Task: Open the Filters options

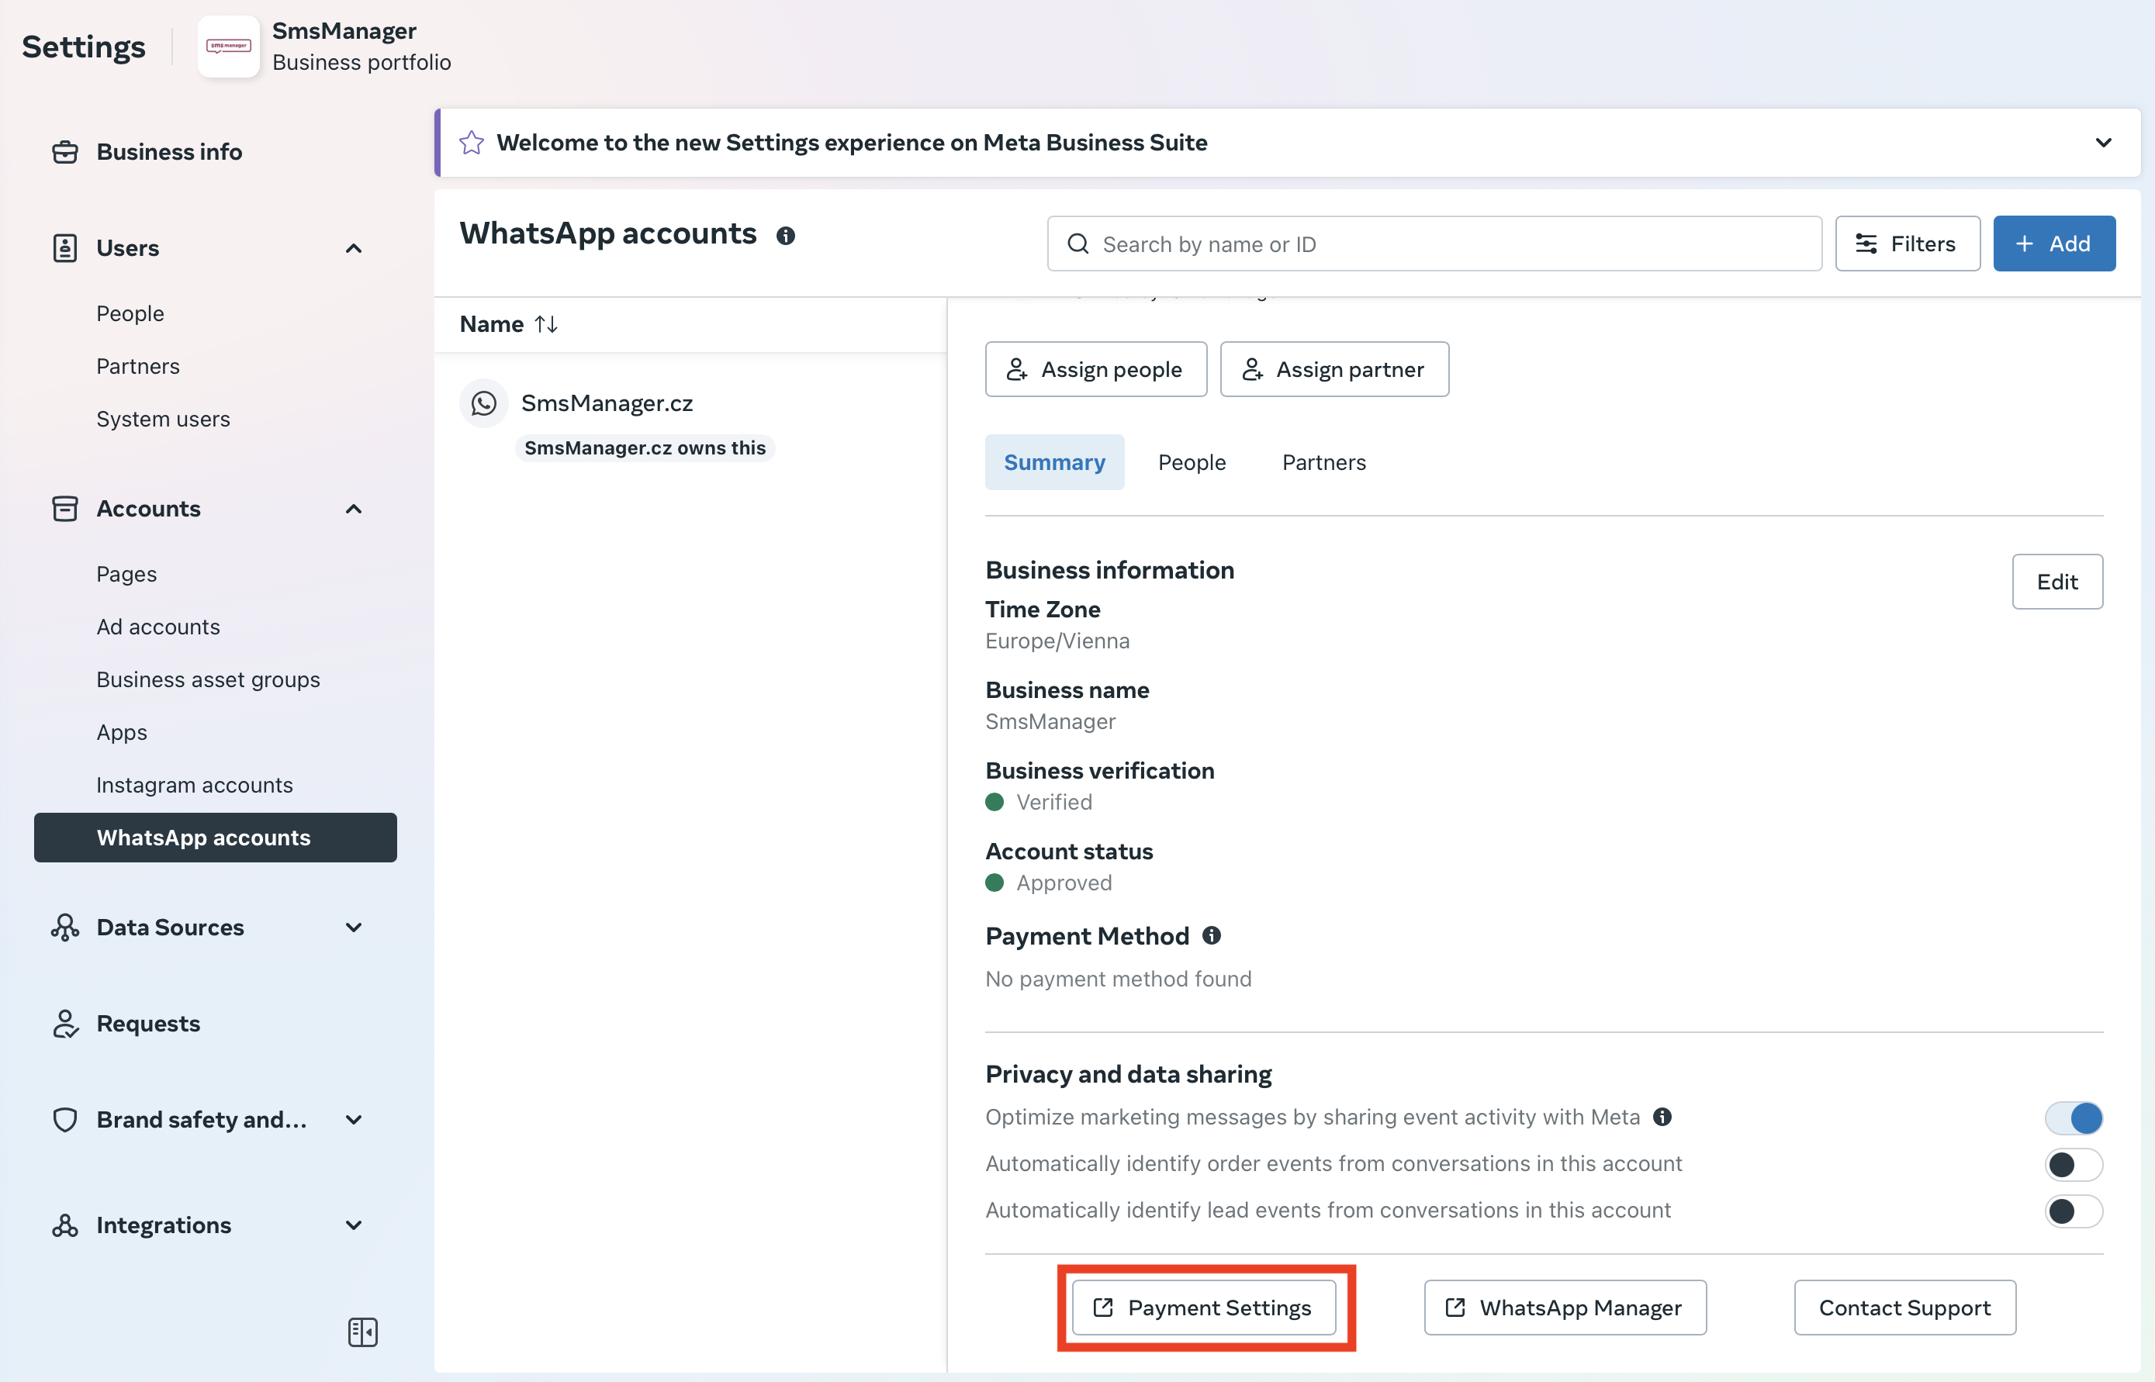Action: pyautogui.click(x=1908, y=244)
